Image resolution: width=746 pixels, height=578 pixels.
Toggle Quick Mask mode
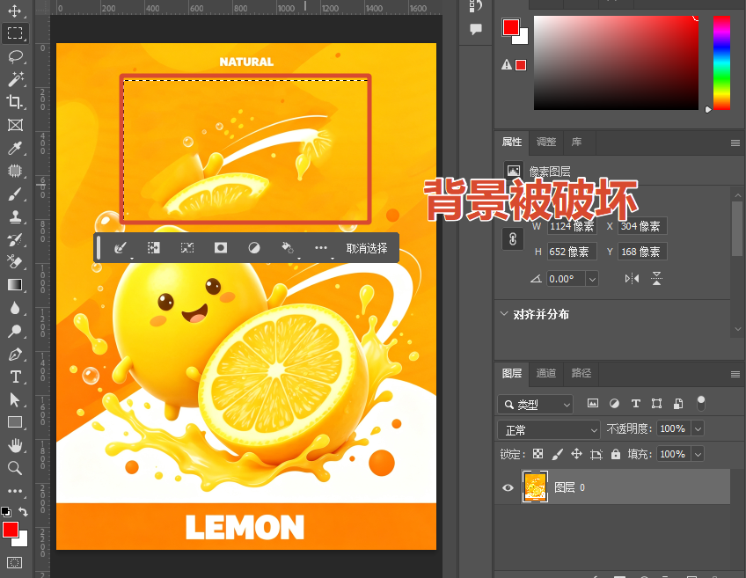pos(15,563)
